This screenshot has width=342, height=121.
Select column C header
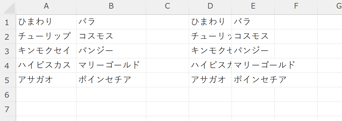click(x=167, y=6)
